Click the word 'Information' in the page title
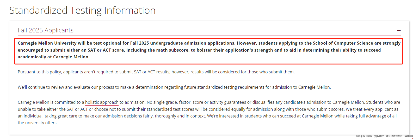 [130, 10]
